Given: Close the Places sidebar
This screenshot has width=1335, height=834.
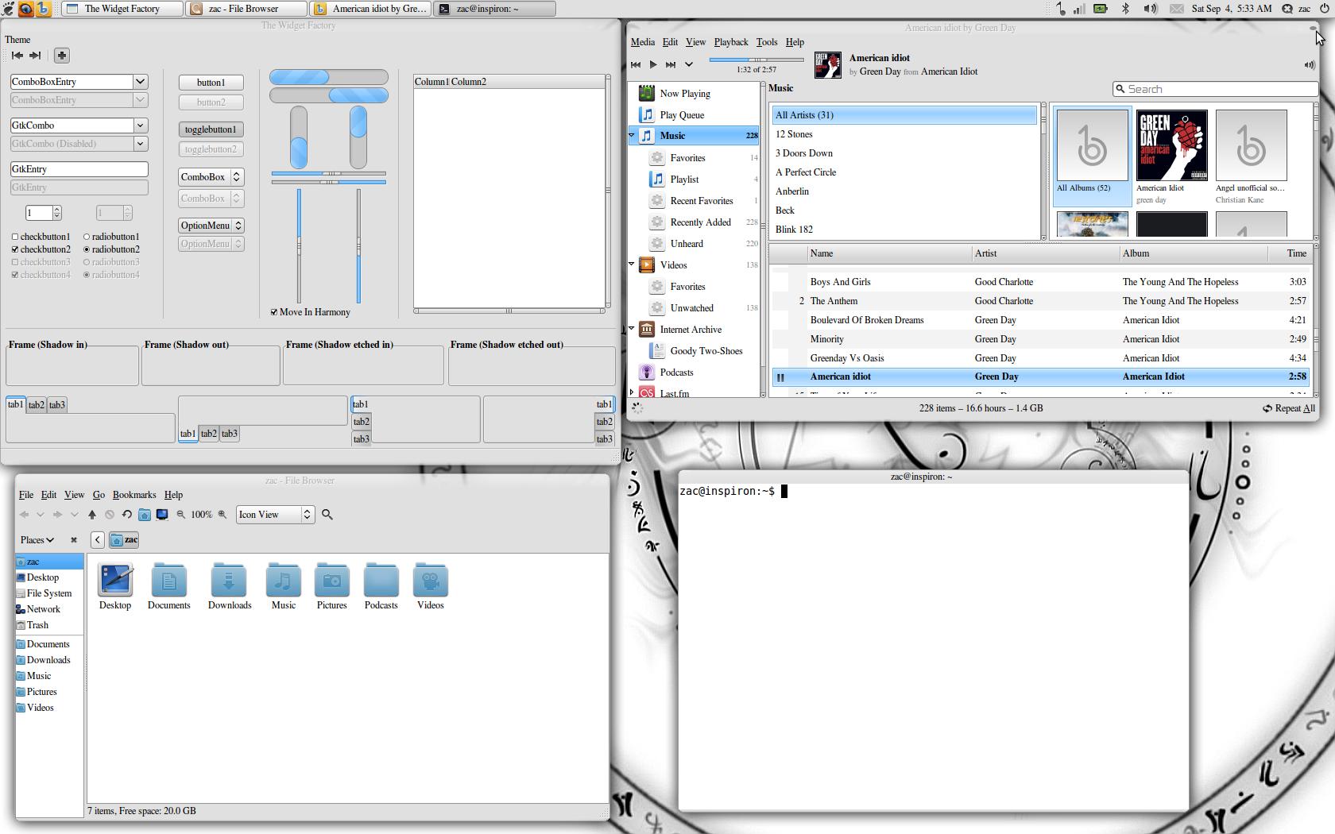Looking at the screenshot, I should [74, 540].
